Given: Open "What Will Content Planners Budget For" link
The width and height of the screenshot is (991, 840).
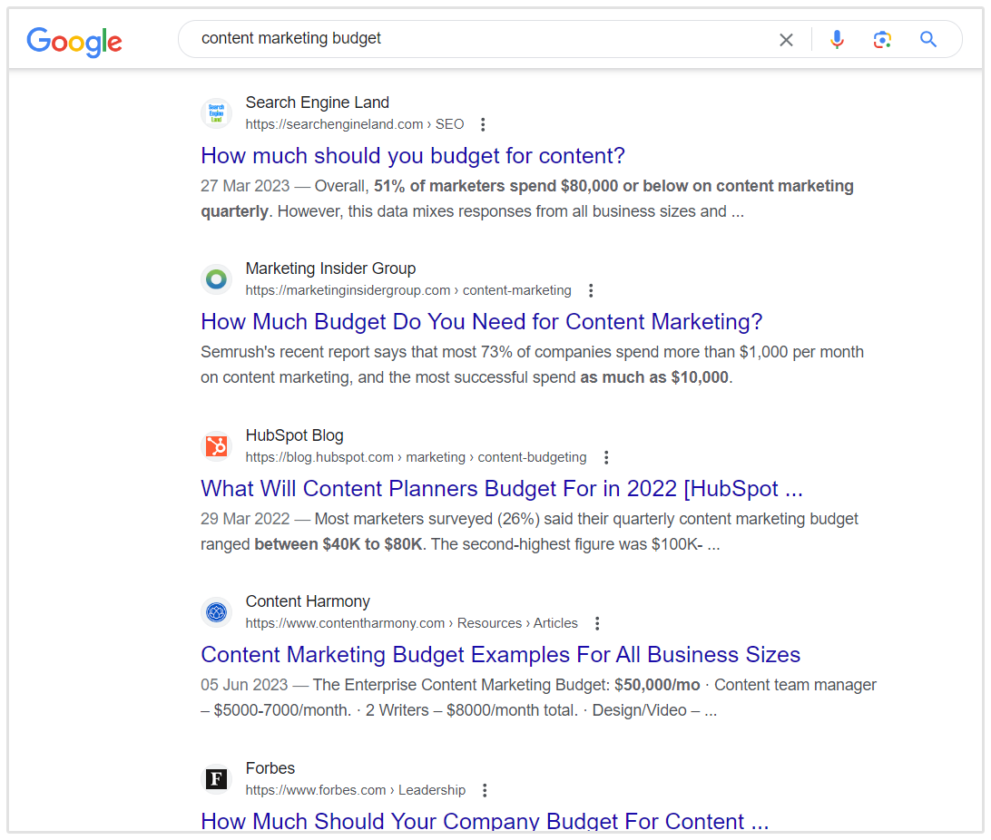Looking at the screenshot, I should (501, 489).
